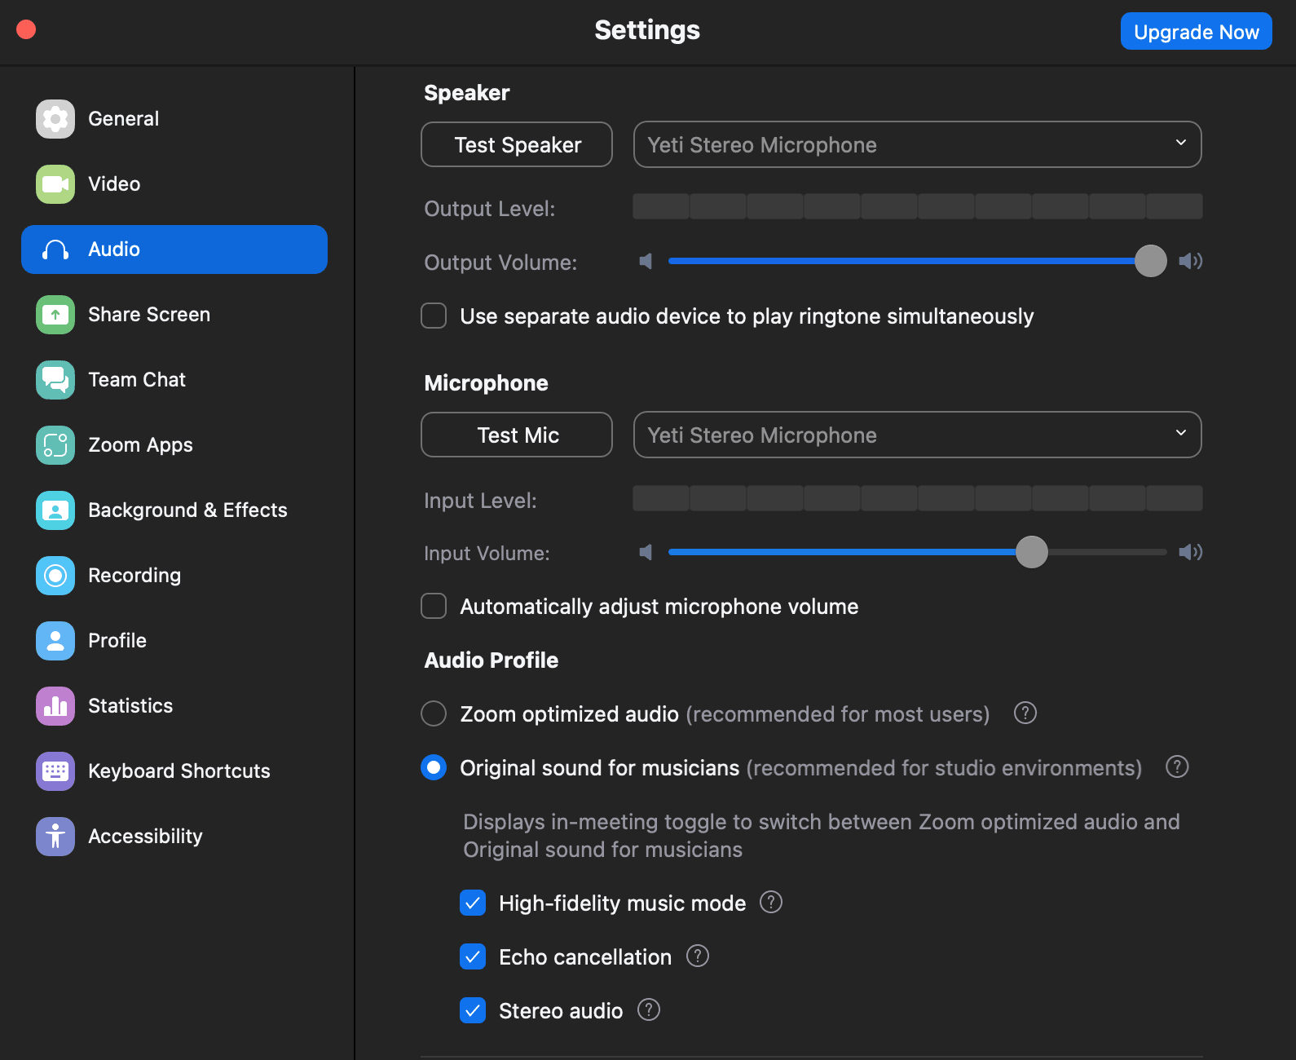Click the Audio headphones icon
The width and height of the screenshot is (1296, 1060).
coord(55,250)
